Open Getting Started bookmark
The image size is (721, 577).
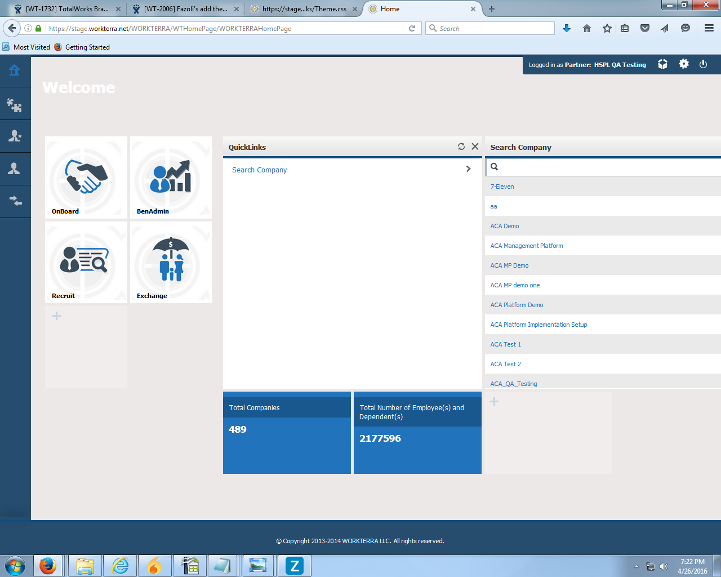(x=82, y=47)
